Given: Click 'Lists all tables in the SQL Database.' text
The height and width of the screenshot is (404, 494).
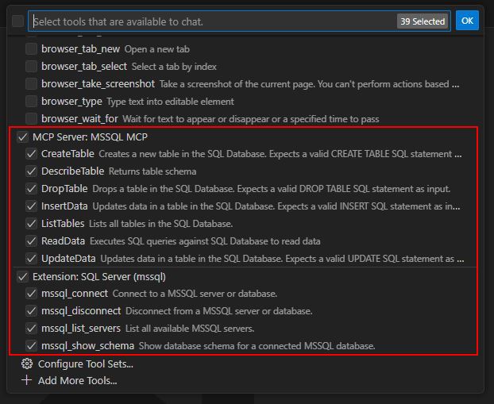Looking at the screenshot, I should [161, 224].
